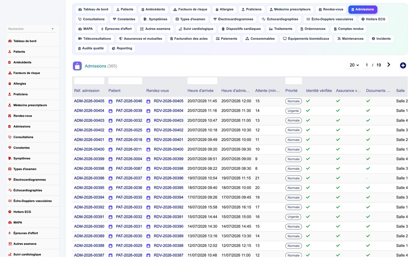Open patient link PAT-2026-0037
Viewport: 415px width, 257px height.
129,178
